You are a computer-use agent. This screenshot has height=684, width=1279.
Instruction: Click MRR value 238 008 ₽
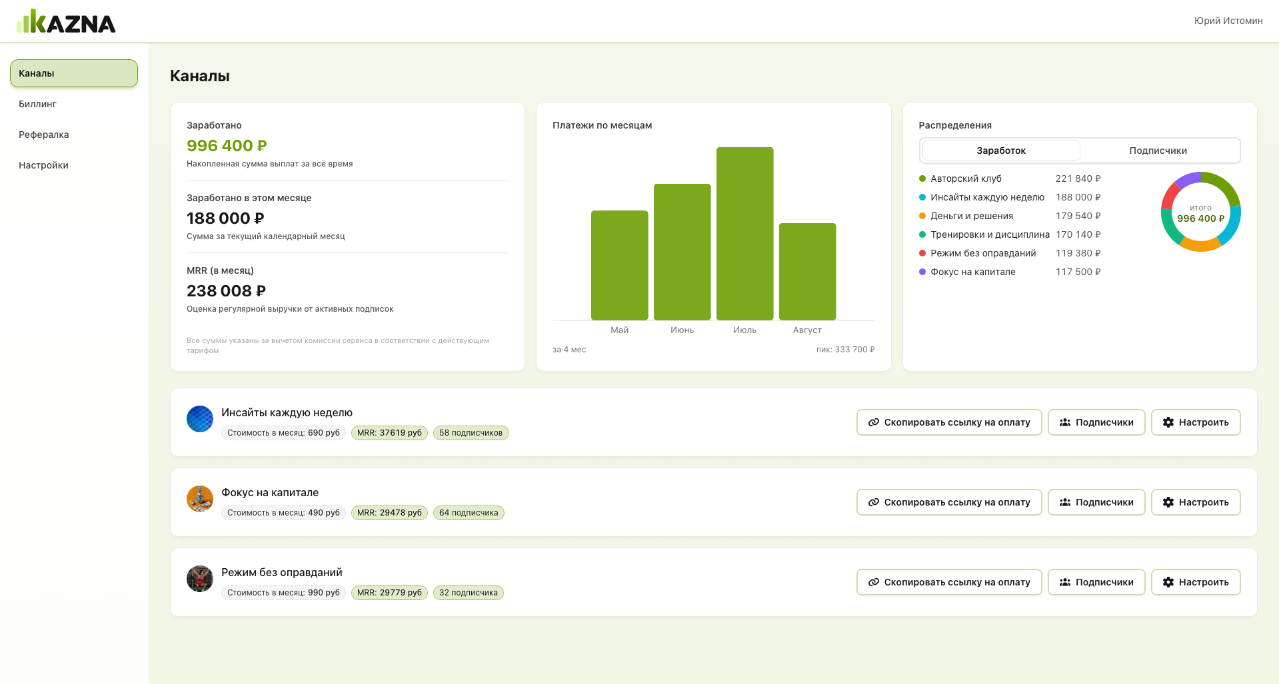tap(226, 291)
